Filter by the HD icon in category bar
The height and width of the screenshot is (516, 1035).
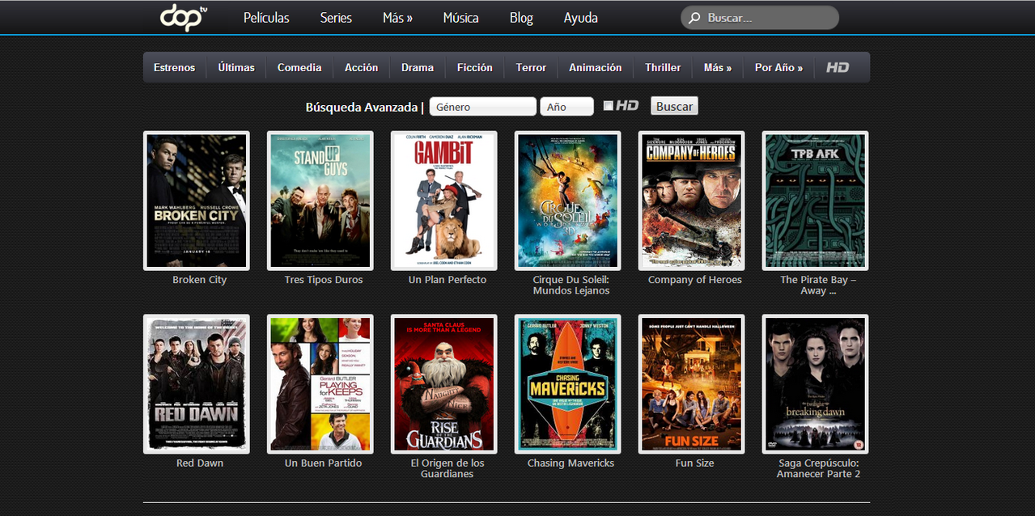pyautogui.click(x=838, y=68)
